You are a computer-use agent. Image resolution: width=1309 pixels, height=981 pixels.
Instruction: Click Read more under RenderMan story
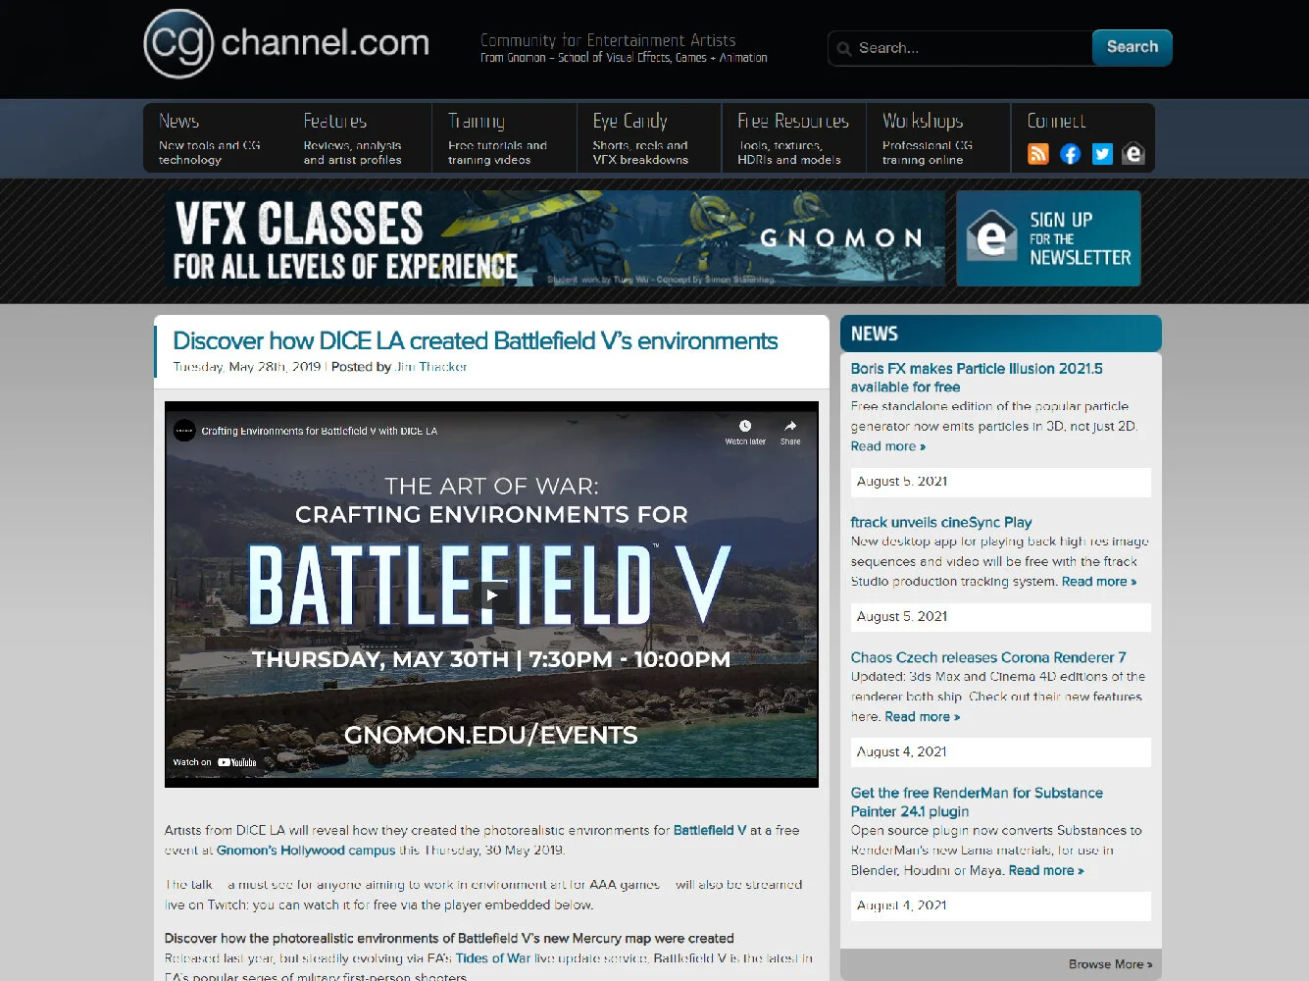[1046, 870]
